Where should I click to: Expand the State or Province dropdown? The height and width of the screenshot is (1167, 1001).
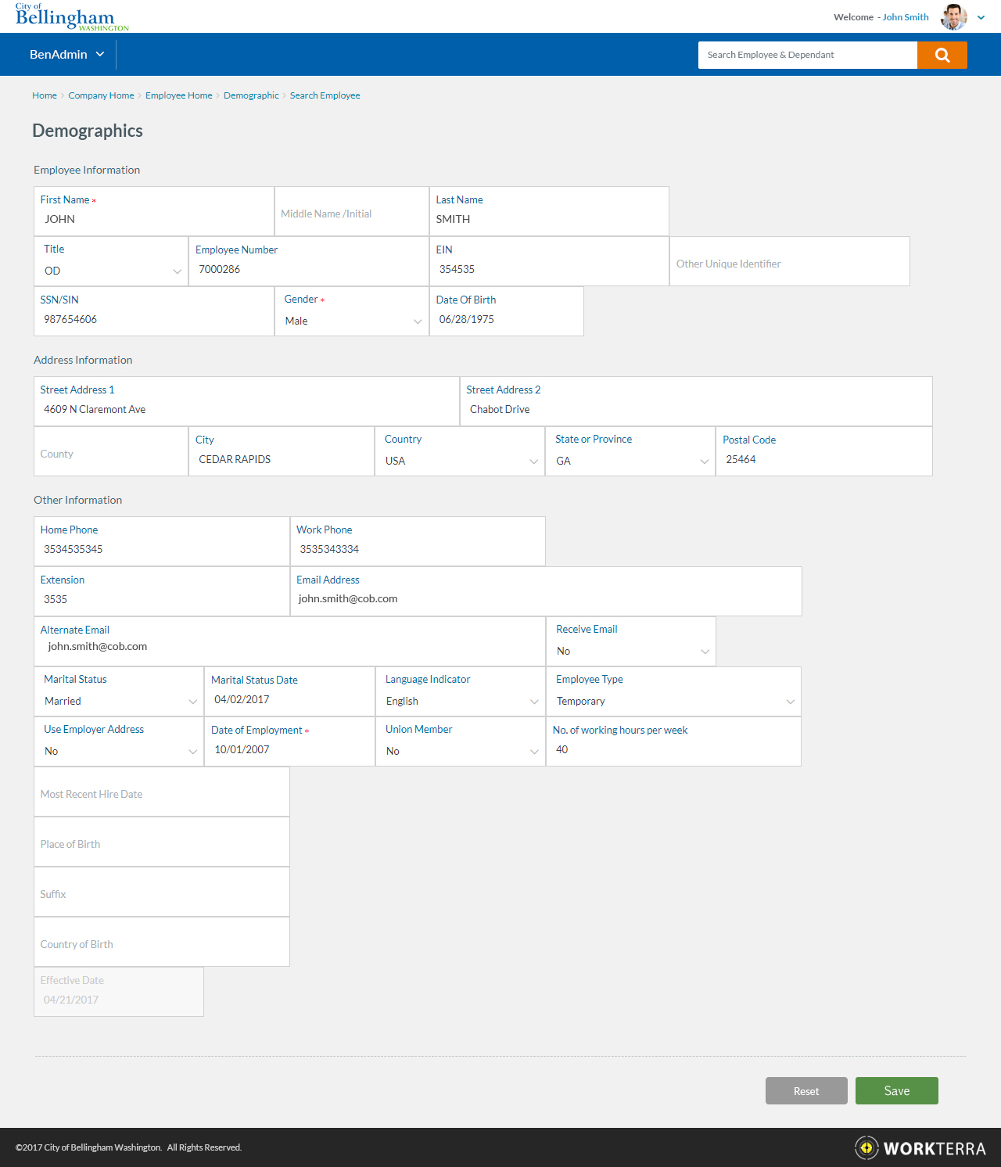click(630, 461)
